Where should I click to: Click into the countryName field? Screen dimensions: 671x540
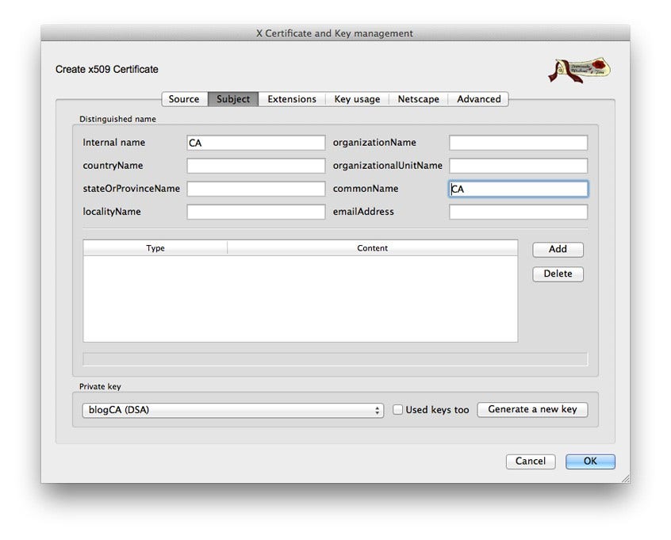(255, 165)
